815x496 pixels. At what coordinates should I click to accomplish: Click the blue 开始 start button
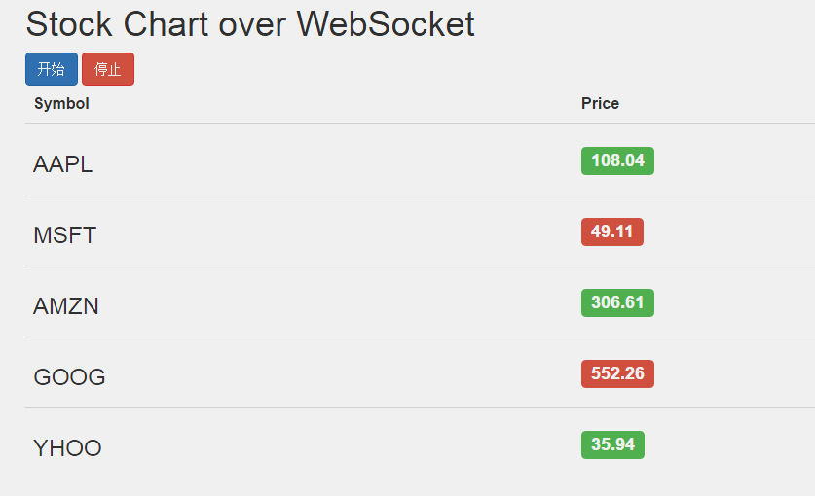pos(51,69)
